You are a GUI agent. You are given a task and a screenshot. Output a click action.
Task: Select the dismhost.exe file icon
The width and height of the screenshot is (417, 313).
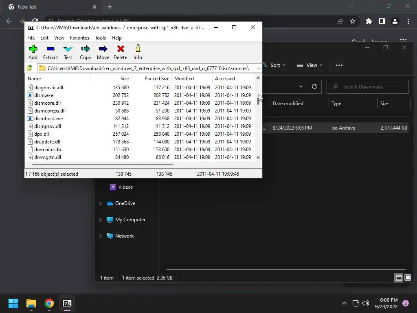tap(30, 118)
